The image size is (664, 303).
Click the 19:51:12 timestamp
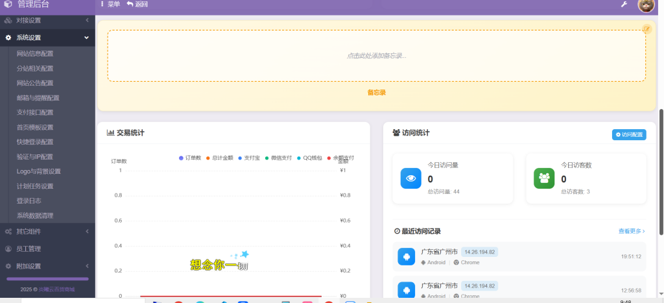631,257
